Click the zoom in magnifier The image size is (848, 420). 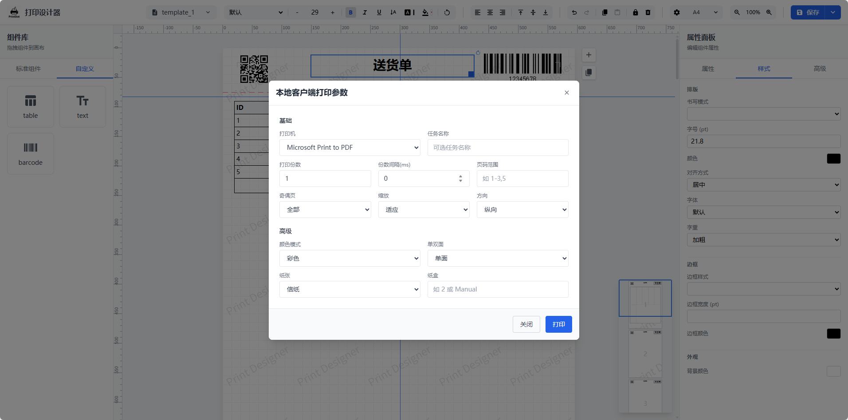[x=769, y=12]
